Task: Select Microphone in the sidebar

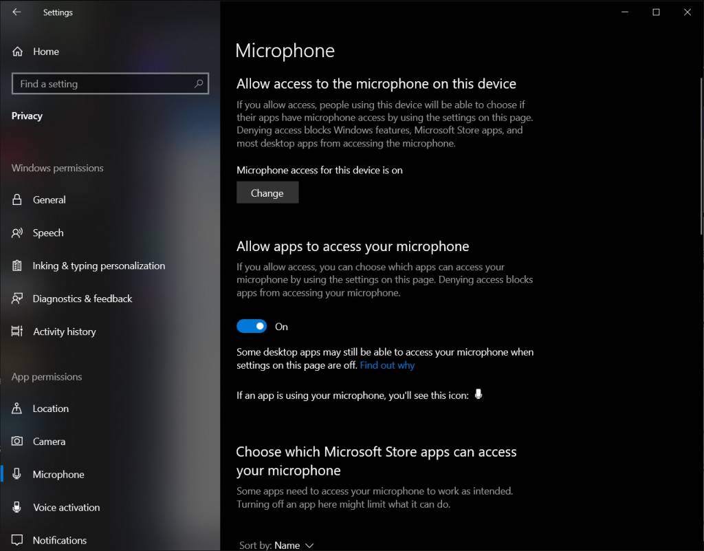Action: click(58, 475)
